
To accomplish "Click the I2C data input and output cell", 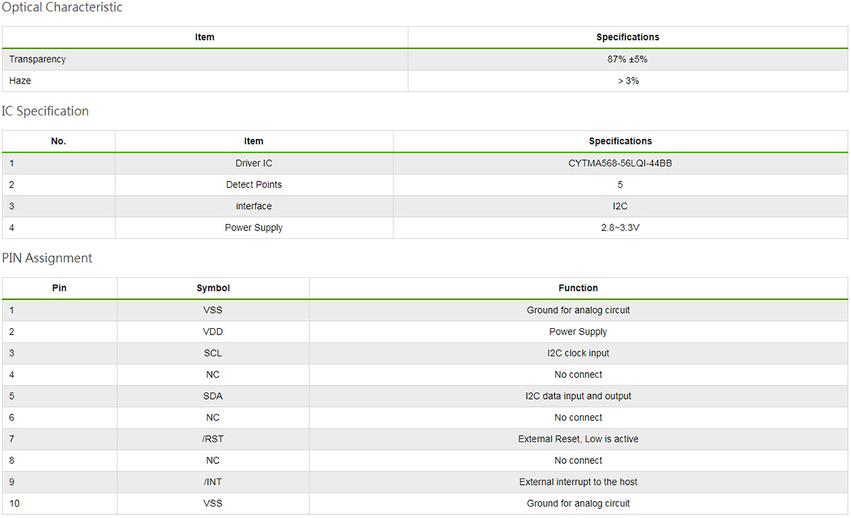I will pos(578,396).
